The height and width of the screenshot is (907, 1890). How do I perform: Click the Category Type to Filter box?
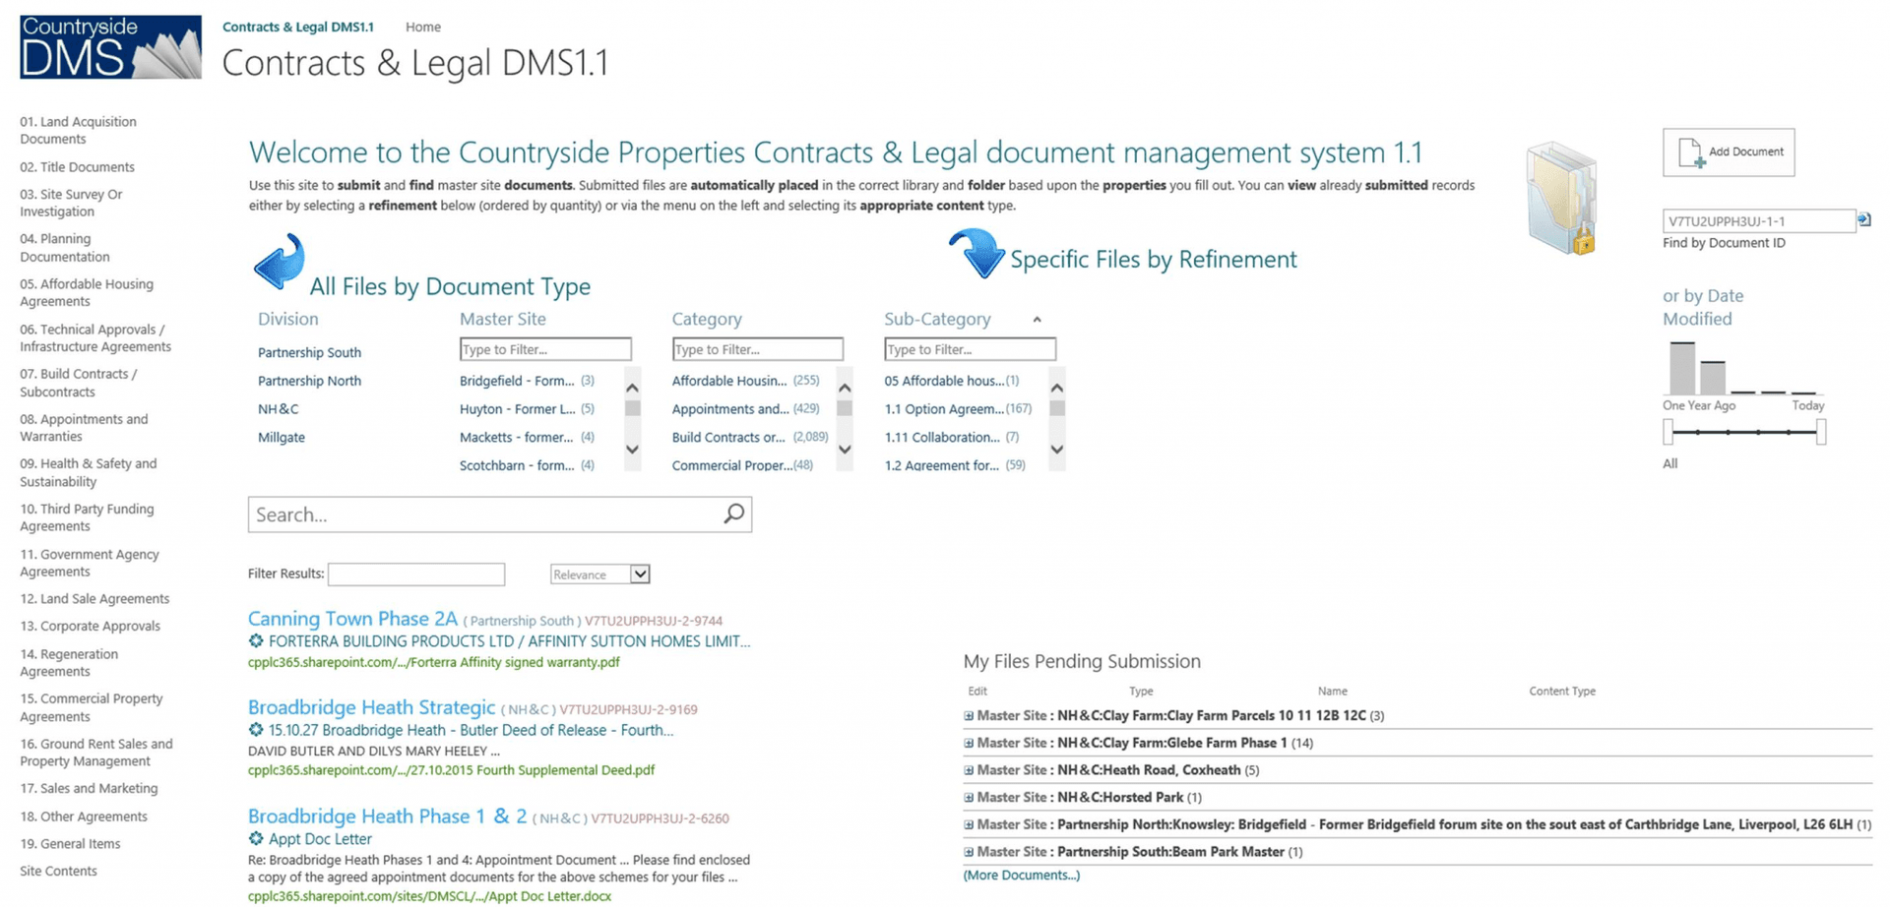pyautogui.click(x=757, y=349)
